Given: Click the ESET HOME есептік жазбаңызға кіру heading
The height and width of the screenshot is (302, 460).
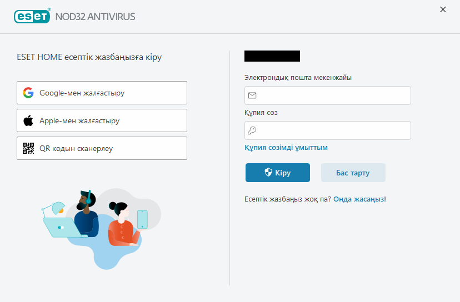Looking at the screenshot, I should click(x=89, y=57).
